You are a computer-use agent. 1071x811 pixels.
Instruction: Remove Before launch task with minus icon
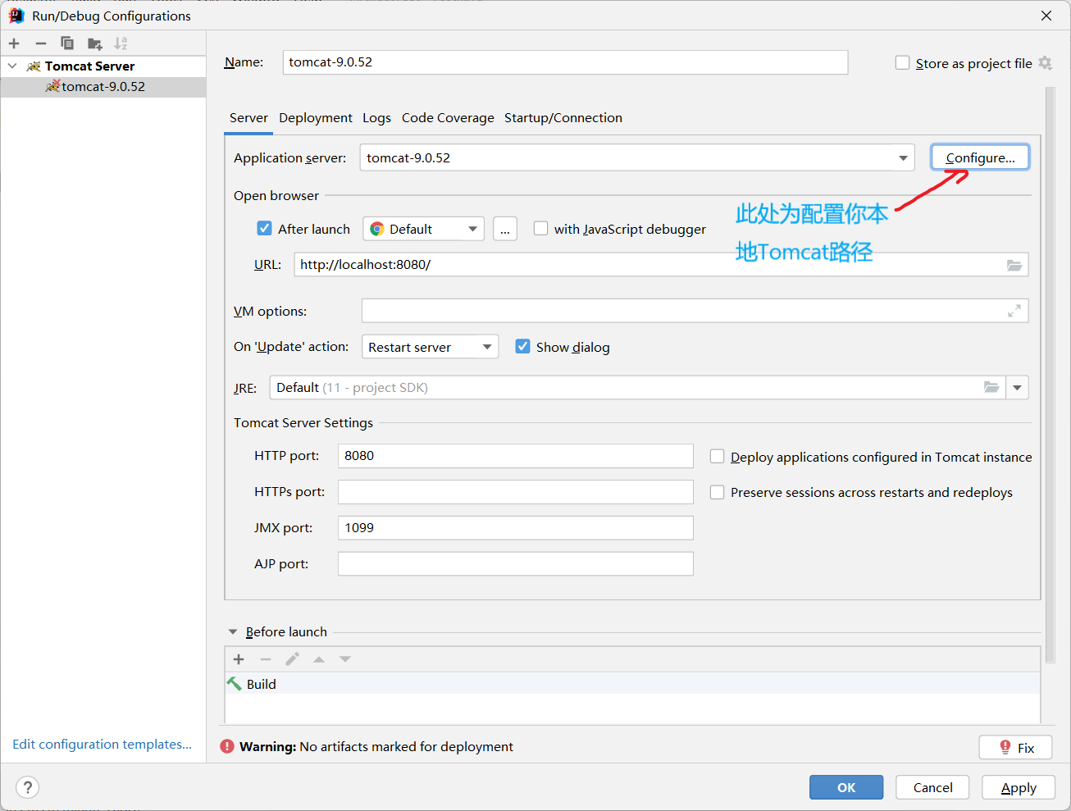[266, 659]
